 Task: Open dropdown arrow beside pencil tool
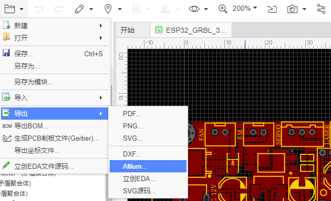point(91,9)
